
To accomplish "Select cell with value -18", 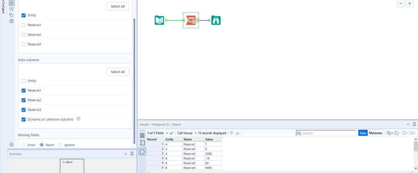I will tap(213, 158).
